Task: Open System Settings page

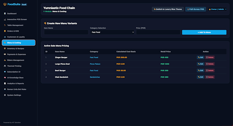Action: click(19, 95)
